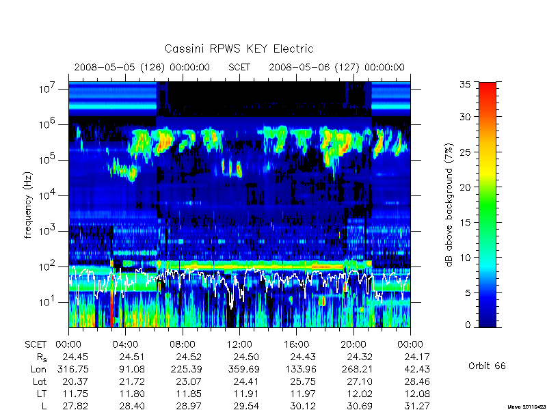Image resolution: width=547 pixels, height=410 pixels.
Task: Click Lat value 25.75
Action: pos(303,382)
